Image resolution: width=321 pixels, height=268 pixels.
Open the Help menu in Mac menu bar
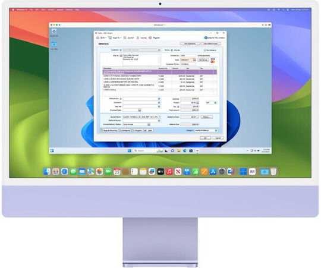pyautogui.click(x=77, y=10)
